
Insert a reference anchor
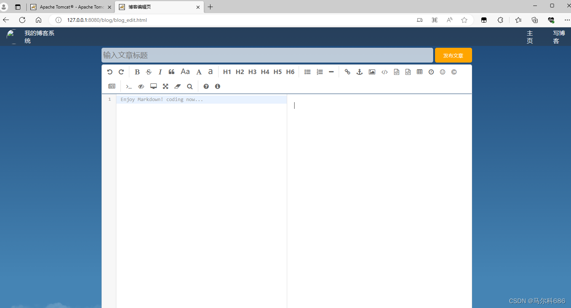coord(359,72)
